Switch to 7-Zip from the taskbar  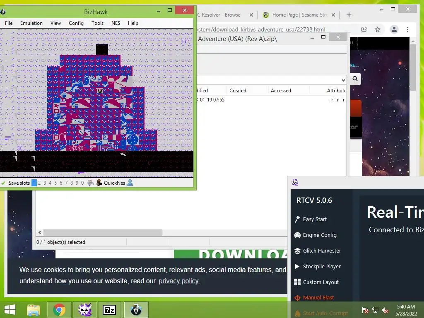pyautogui.click(x=110, y=310)
